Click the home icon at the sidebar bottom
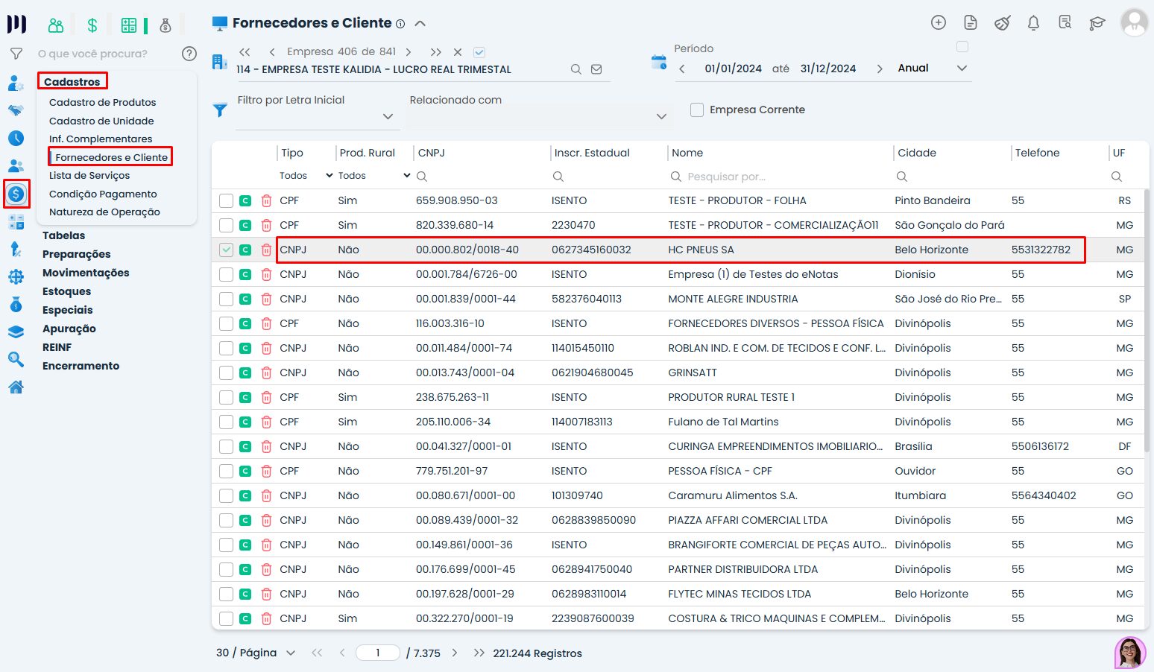The width and height of the screenshot is (1154, 672). (16, 387)
